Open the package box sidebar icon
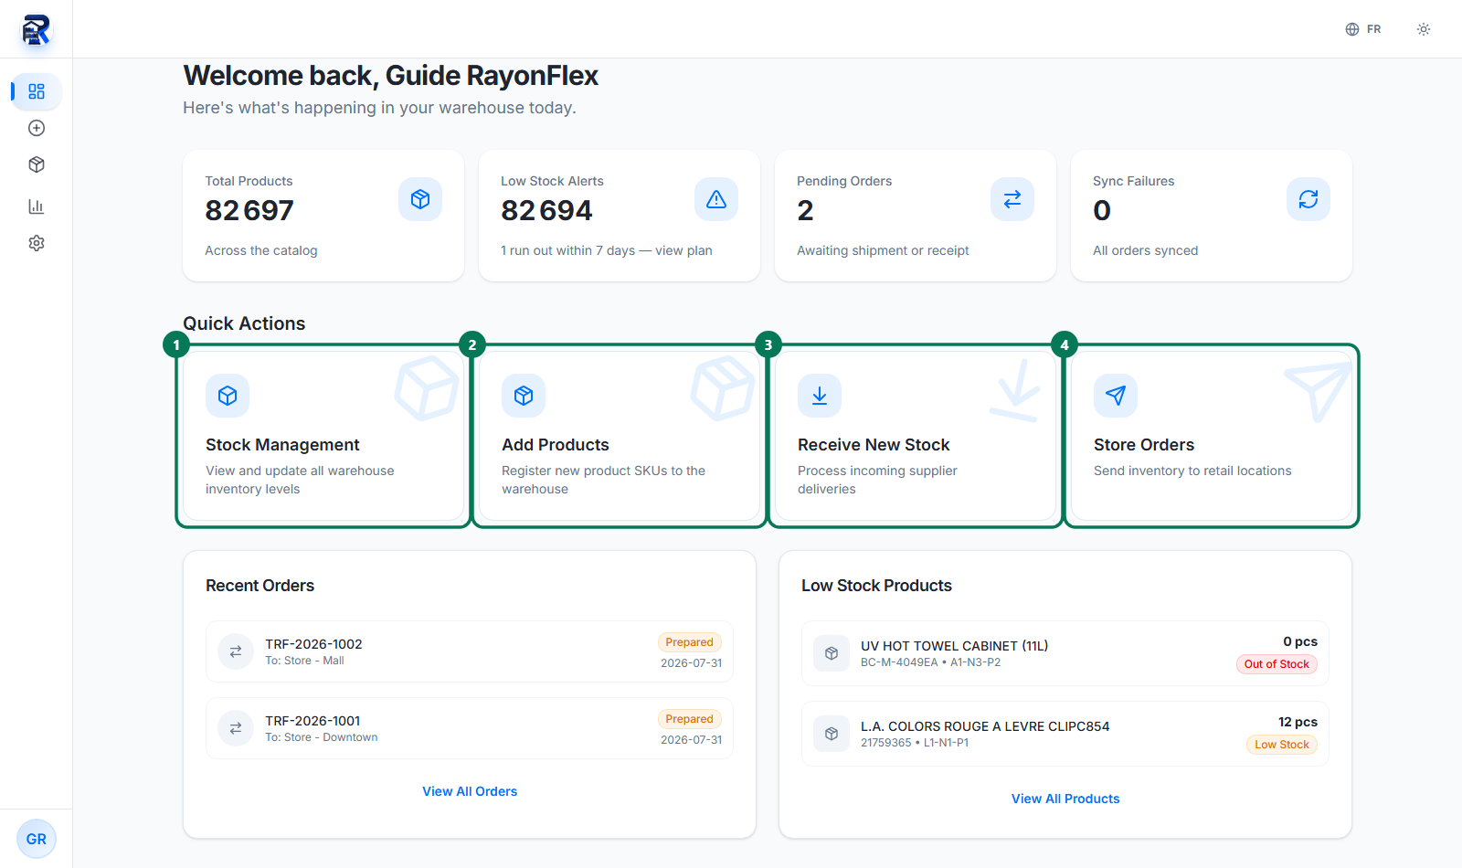 point(37,164)
